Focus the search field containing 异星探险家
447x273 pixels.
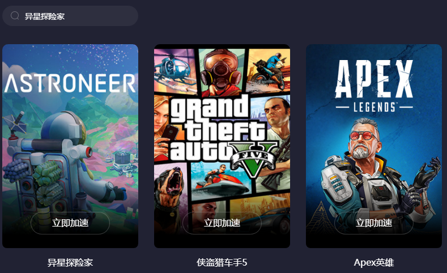coord(70,16)
